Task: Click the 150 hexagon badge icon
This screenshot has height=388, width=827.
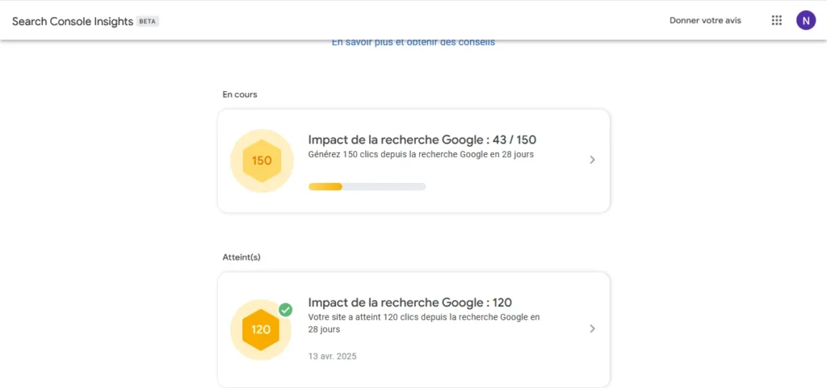Action: tap(262, 161)
